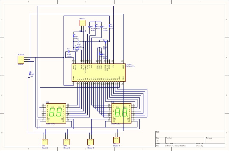Click the R5 1M resistor symbol
The width and height of the screenshot is (229, 162).
tap(74, 35)
